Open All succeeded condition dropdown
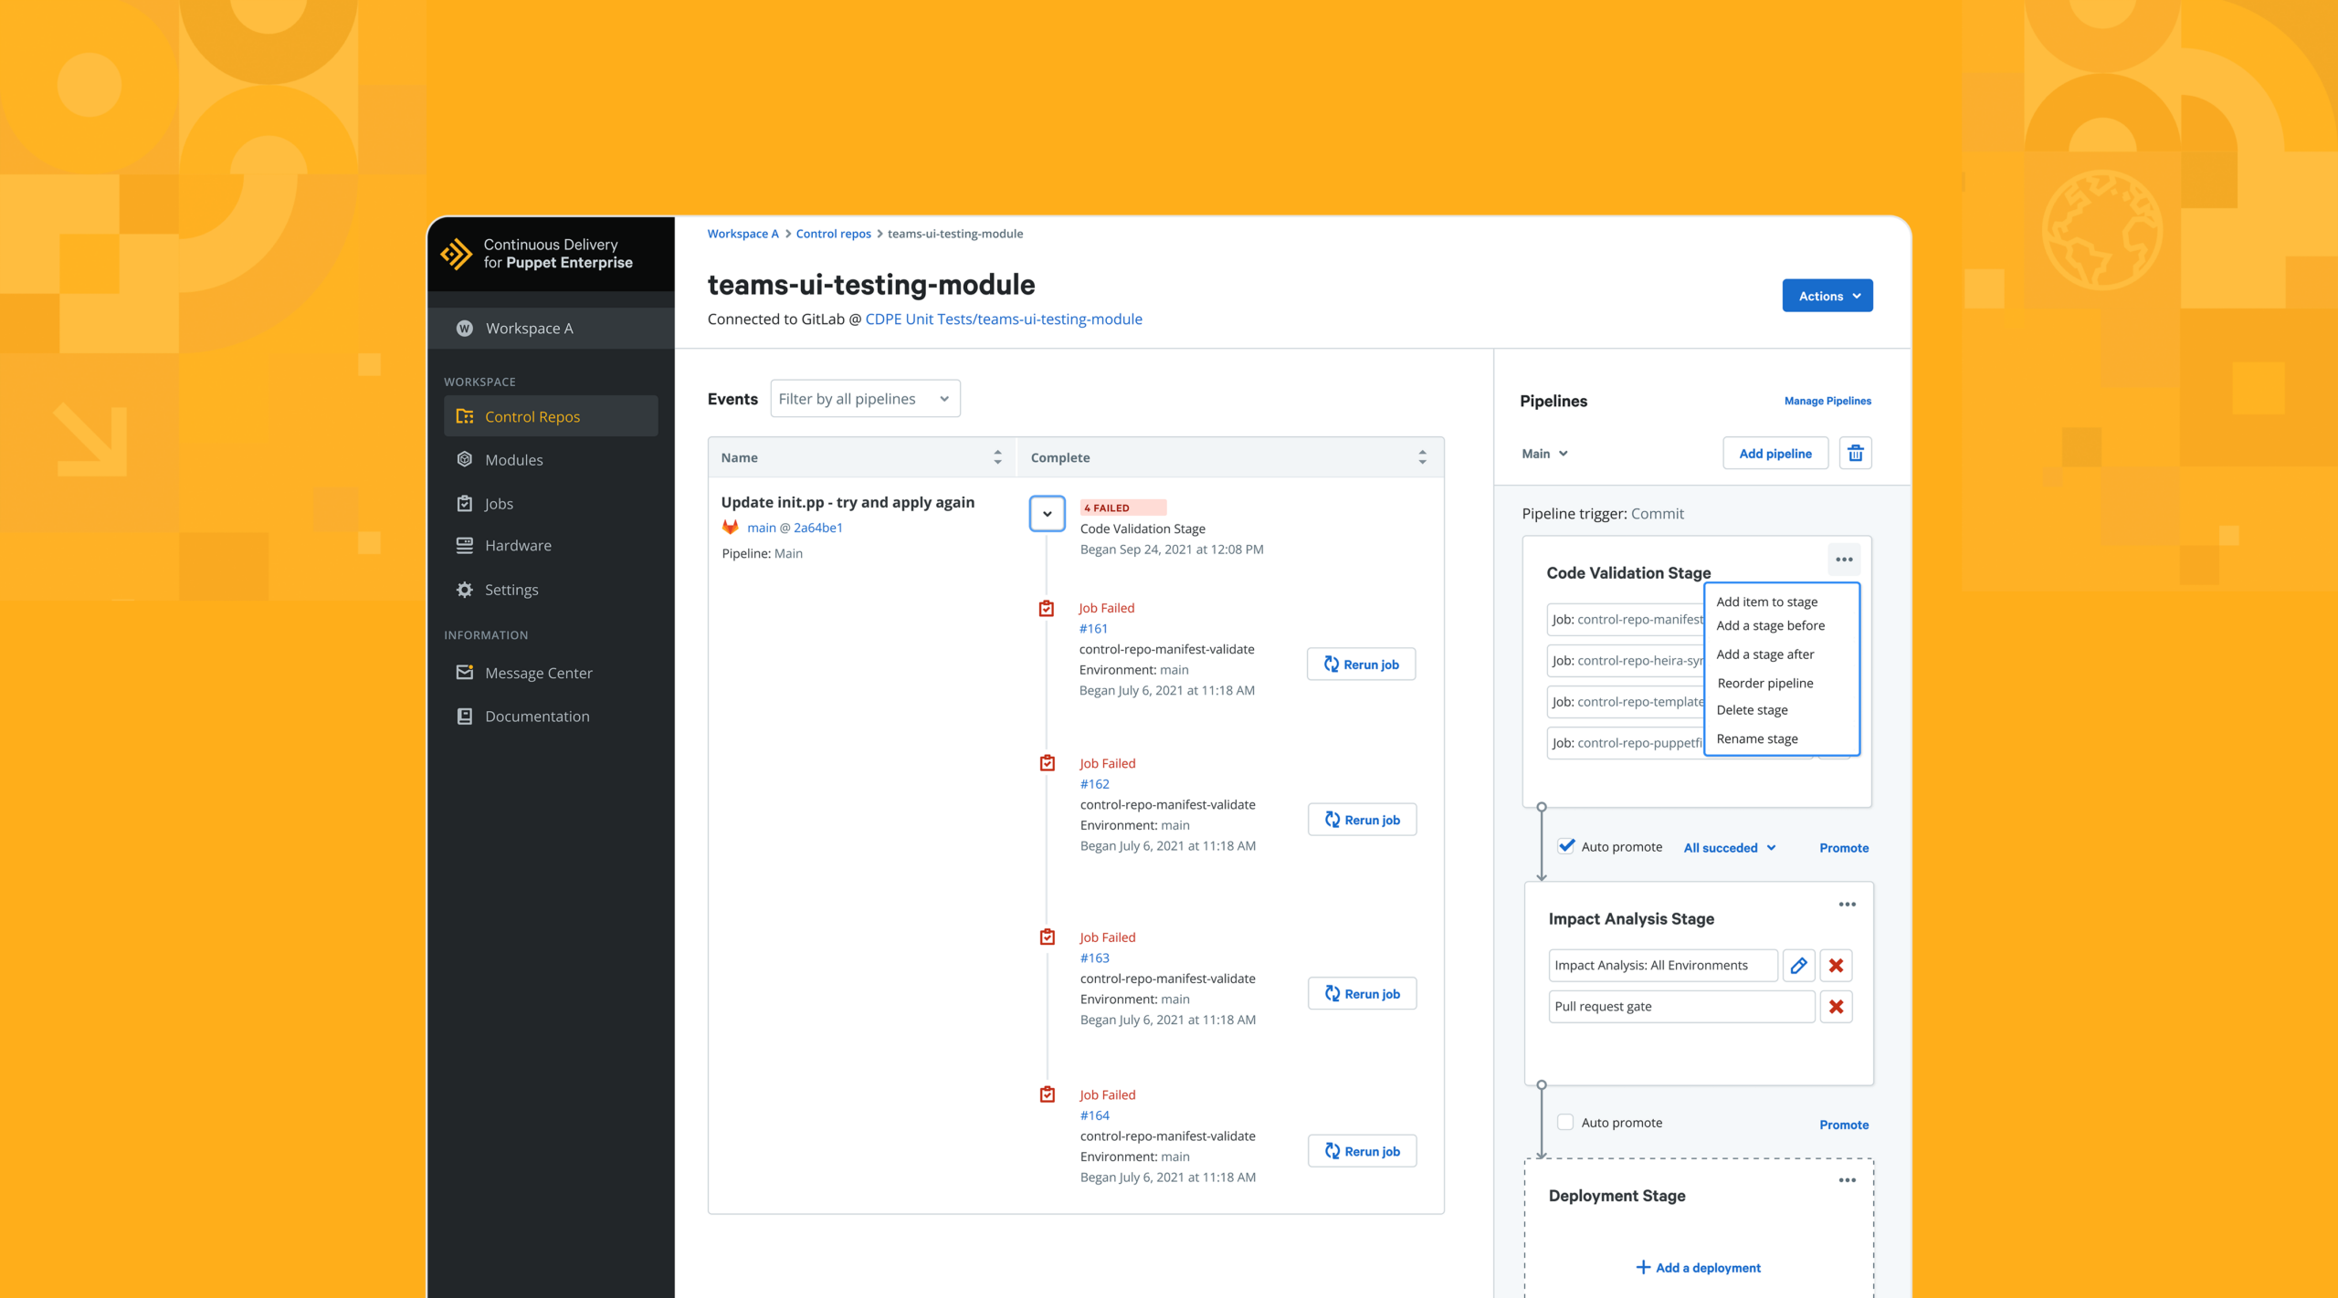The image size is (2338, 1298). click(x=1730, y=848)
